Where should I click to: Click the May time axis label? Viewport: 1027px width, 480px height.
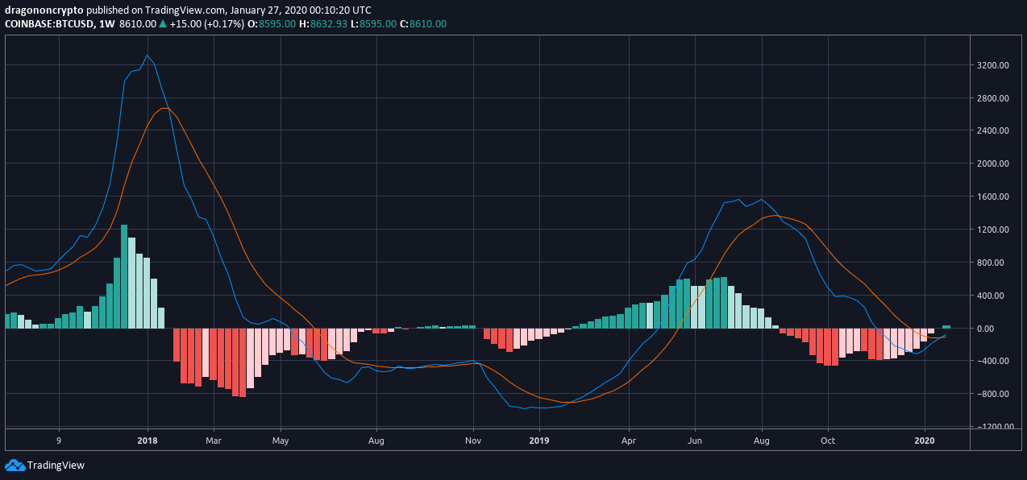pyautogui.click(x=281, y=441)
